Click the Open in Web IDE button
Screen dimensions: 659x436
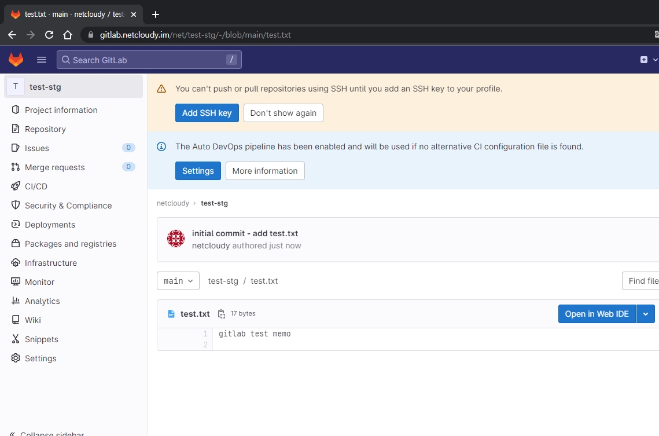click(597, 314)
